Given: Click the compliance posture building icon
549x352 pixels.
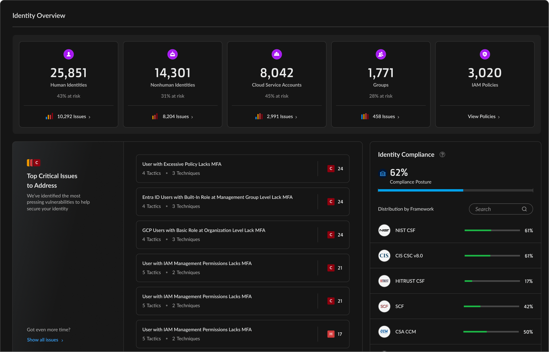Looking at the screenshot, I should (383, 173).
